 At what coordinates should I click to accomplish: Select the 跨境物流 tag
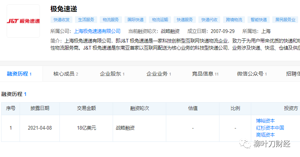234,20
